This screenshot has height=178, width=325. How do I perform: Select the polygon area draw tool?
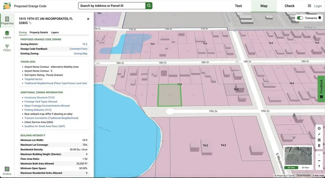point(319,140)
